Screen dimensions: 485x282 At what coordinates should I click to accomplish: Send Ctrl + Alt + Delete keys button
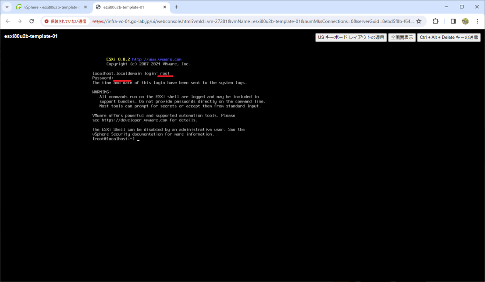tap(449, 38)
